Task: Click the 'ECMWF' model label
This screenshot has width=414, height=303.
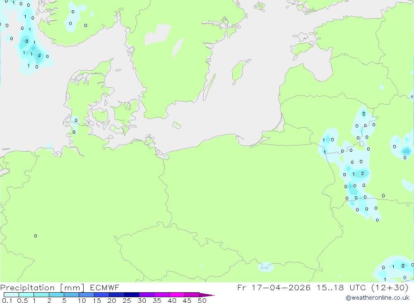Action: pos(105,287)
